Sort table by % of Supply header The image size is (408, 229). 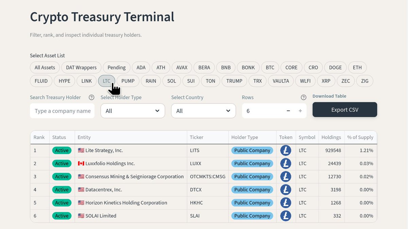coord(360,137)
